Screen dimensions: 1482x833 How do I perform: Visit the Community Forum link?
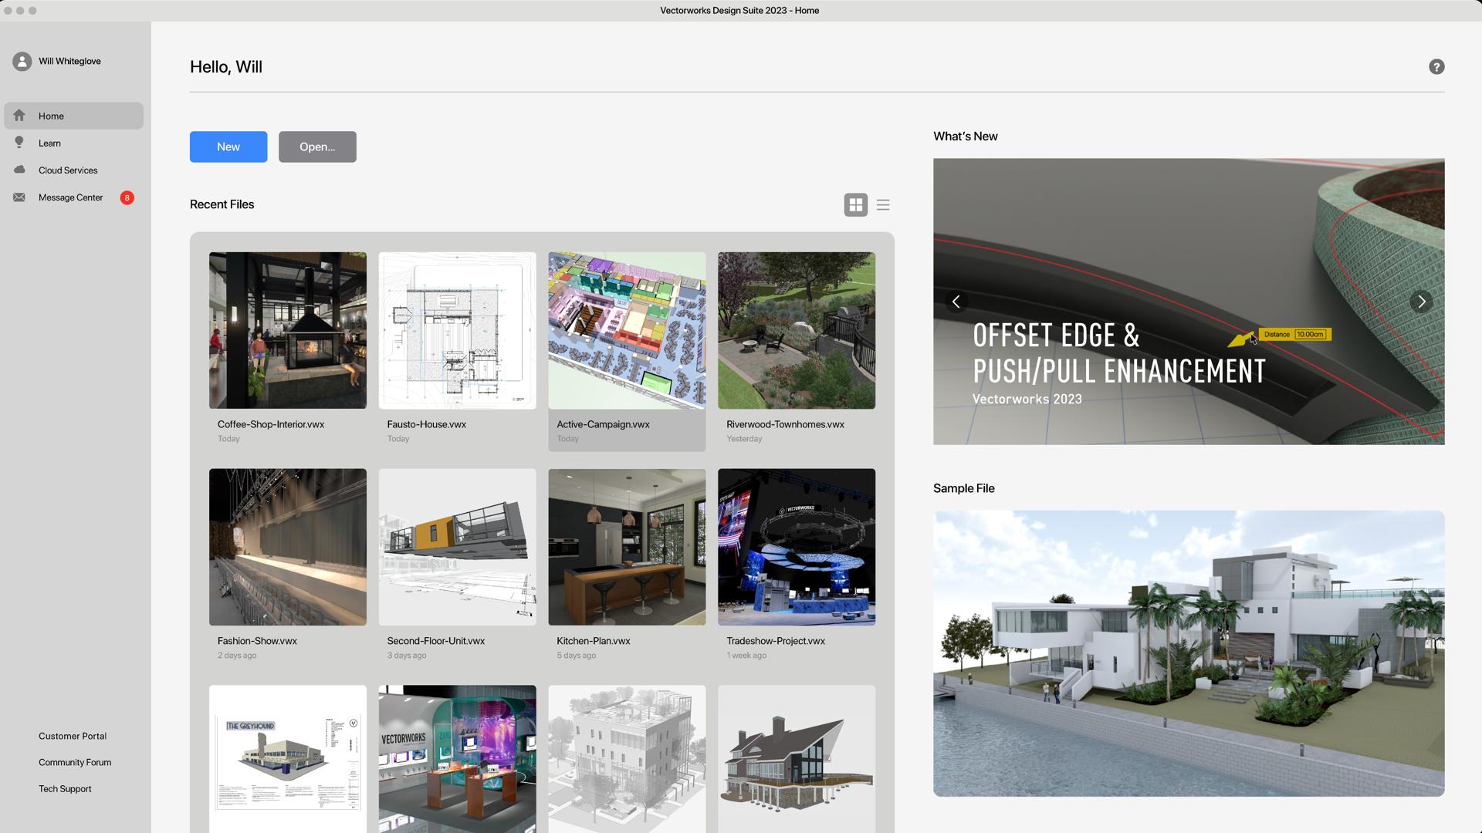point(75,762)
